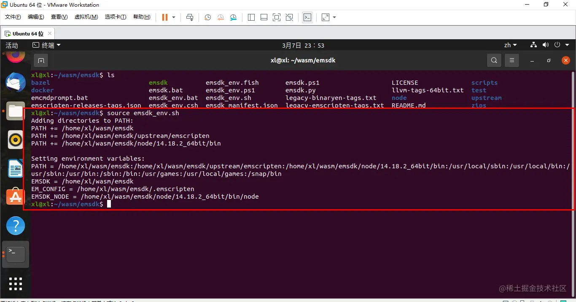Close the Ubuntu 64 位 tab
The image size is (576, 302).
coord(50,34)
